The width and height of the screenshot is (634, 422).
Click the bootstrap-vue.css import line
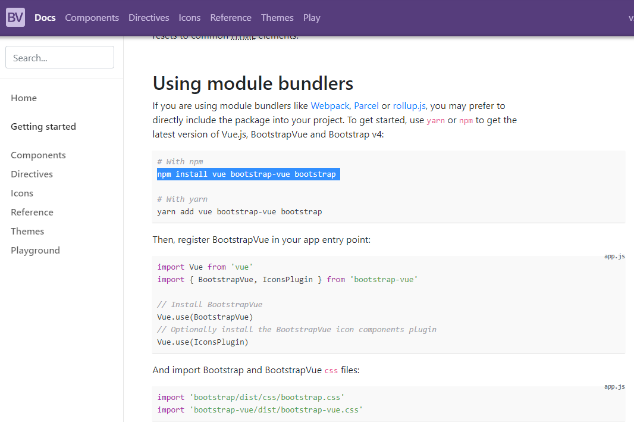(260, 410)
